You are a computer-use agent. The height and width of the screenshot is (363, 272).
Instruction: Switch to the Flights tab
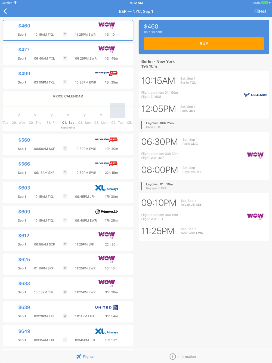tap(85, 356)
